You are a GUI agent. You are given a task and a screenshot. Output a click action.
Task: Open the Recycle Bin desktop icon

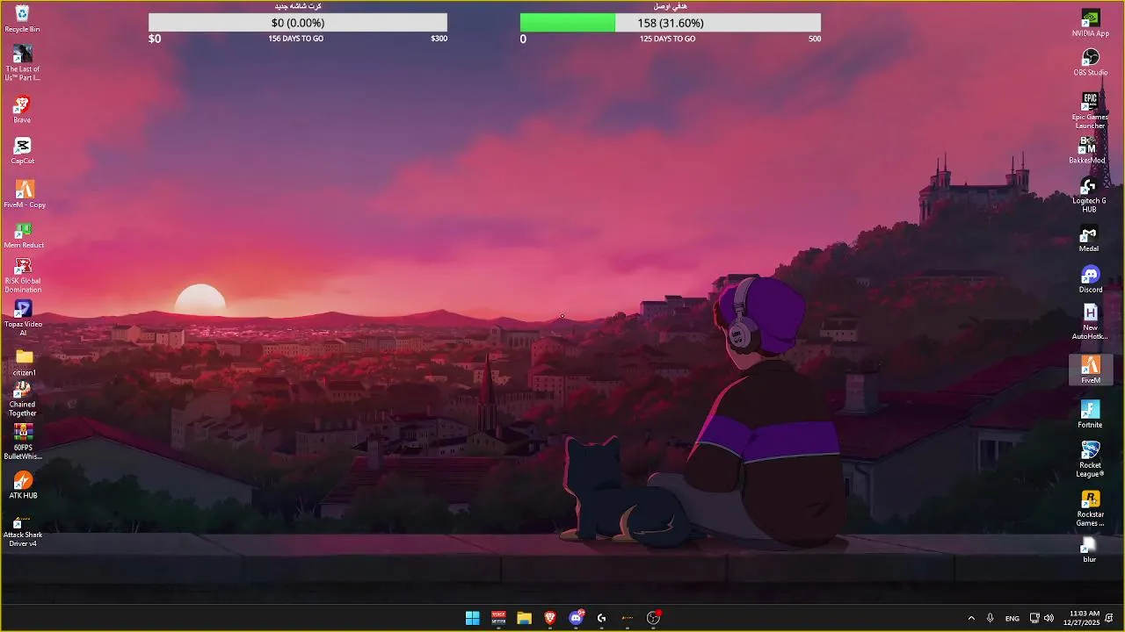click(23, 18)
